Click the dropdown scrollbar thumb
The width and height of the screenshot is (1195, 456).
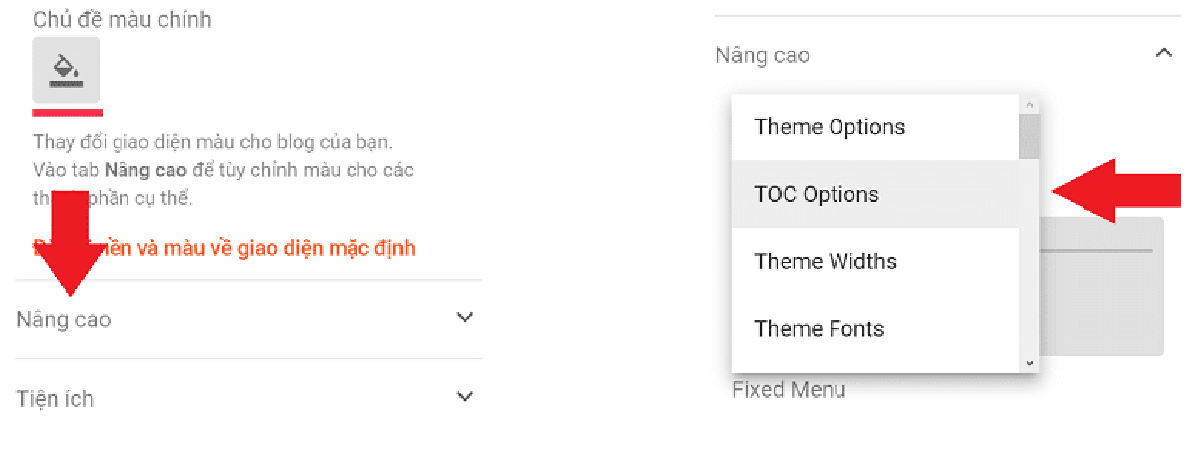coord(1030,136)
